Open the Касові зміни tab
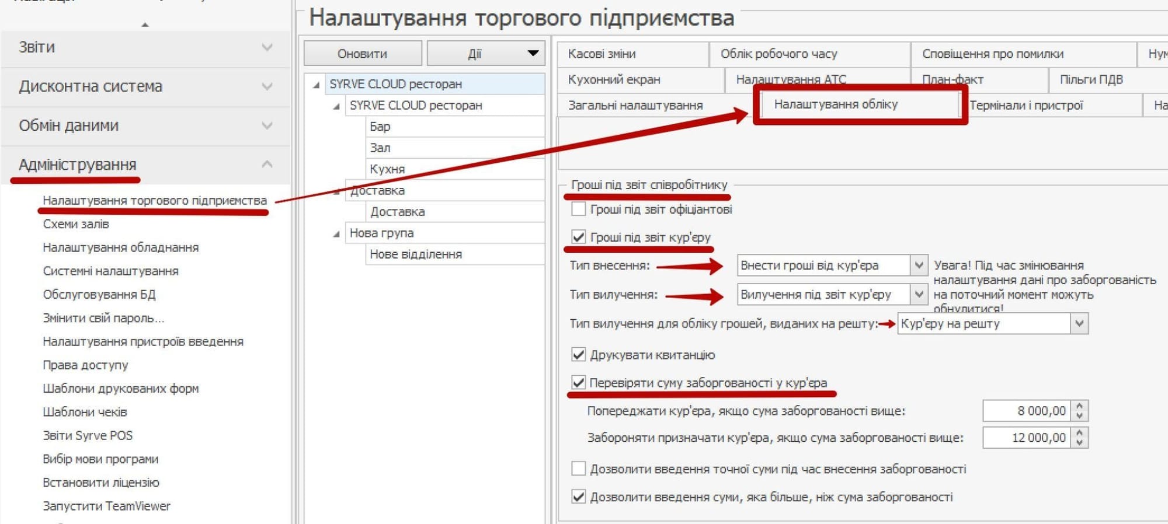 pyautogui.click(x=602, y=54)
